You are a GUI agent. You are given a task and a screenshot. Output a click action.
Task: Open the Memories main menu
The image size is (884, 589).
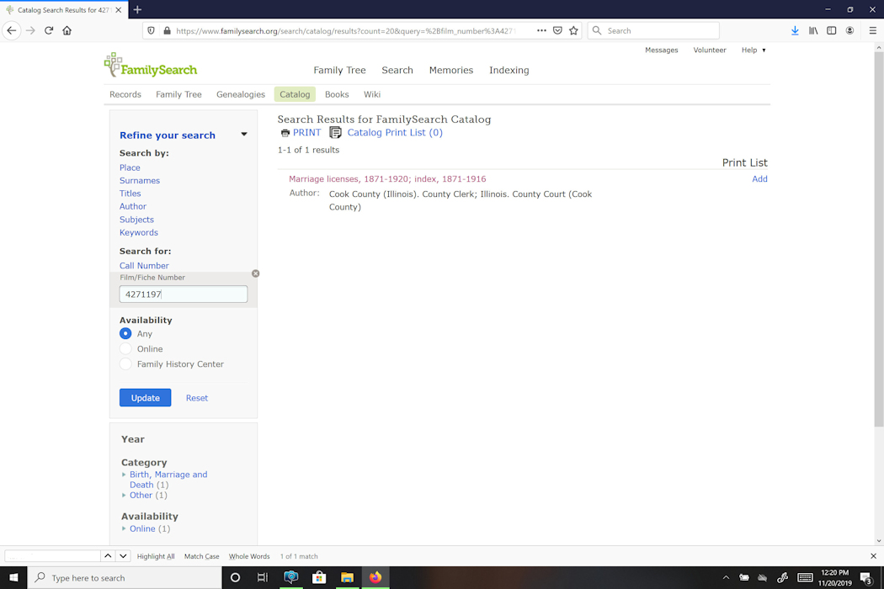(451, 71)
